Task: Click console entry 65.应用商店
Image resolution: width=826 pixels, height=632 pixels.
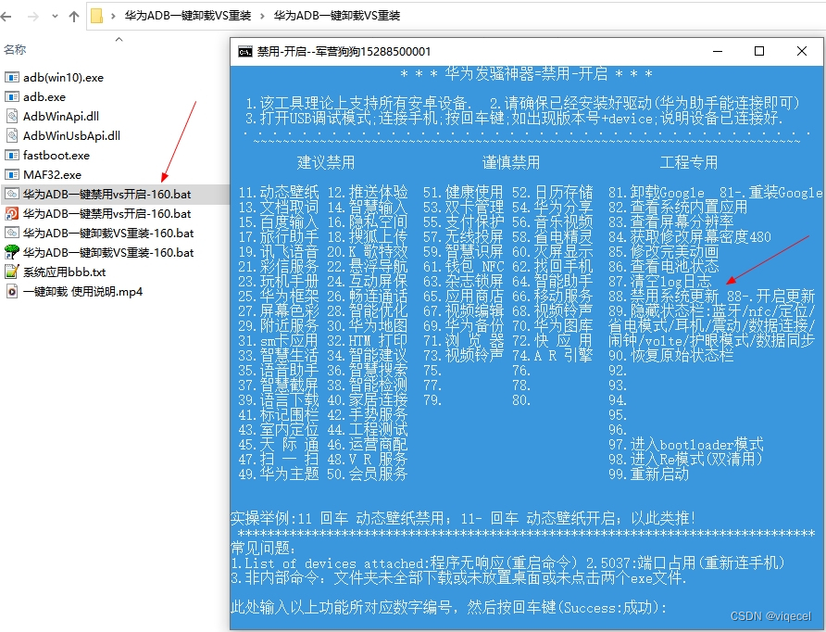Action: pos(464,296)
